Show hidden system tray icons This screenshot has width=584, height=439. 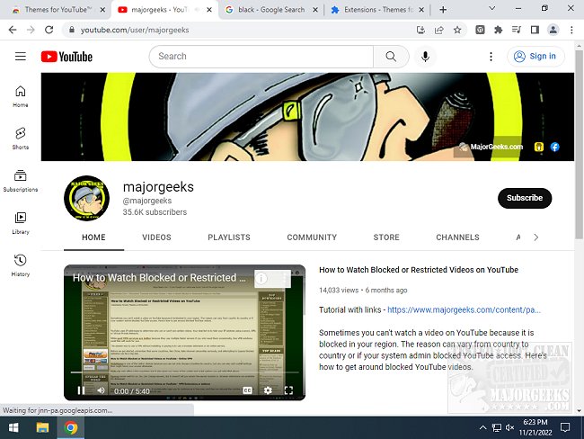click(482, 427)
